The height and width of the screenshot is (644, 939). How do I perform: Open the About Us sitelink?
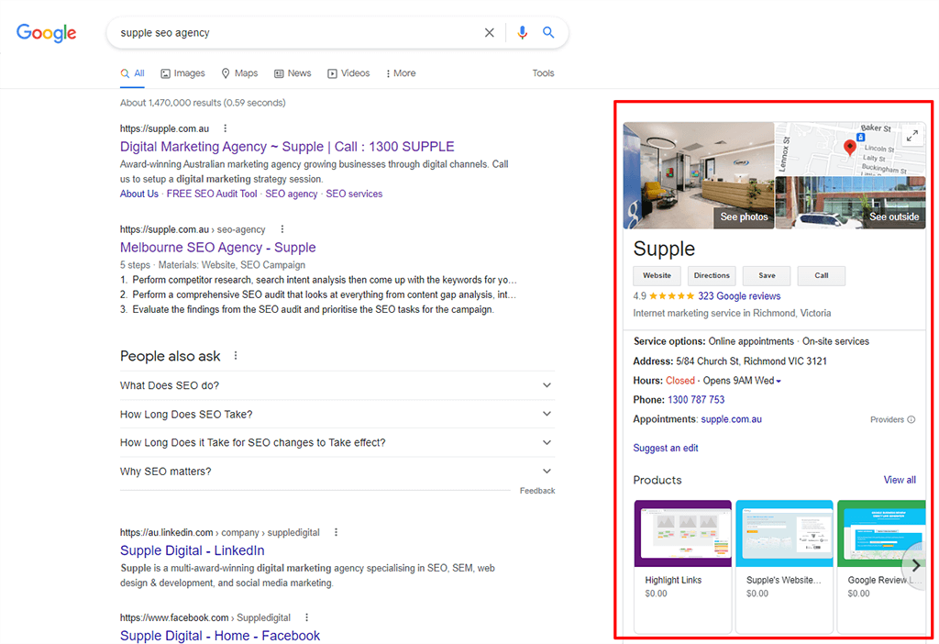click(x=139, y=194)
